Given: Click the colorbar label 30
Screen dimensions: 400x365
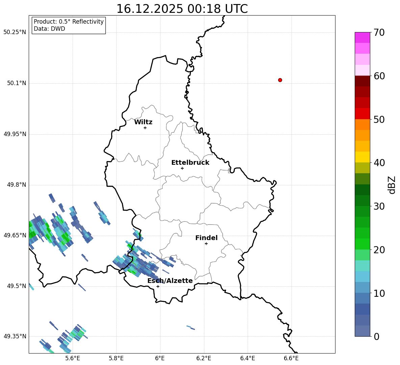Looking at the screenshot, I should coord(379,206).
